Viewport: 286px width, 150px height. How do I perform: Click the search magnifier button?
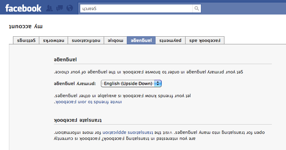click(x=196, y=8)
